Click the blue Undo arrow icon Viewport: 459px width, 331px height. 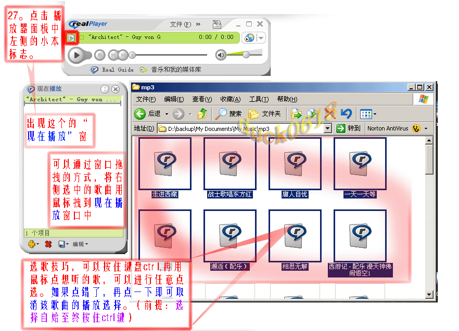point(346,114)
